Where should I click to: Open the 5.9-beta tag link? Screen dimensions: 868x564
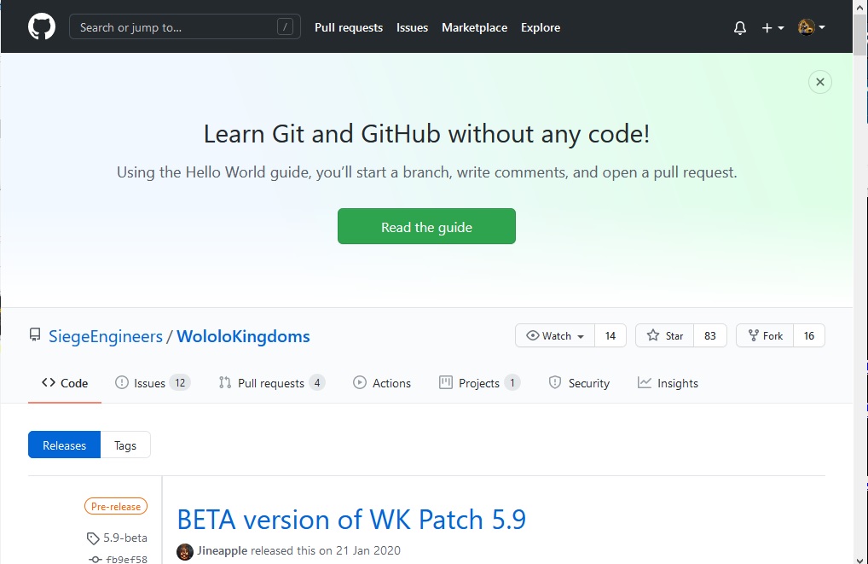click(x=118, y=538)
